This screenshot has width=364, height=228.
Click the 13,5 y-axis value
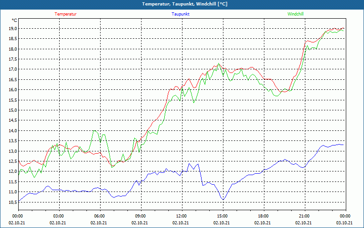(x=13, y=141)
